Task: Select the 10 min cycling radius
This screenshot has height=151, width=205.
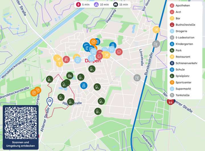Action: pyautogui.click(x=102, y=5)
